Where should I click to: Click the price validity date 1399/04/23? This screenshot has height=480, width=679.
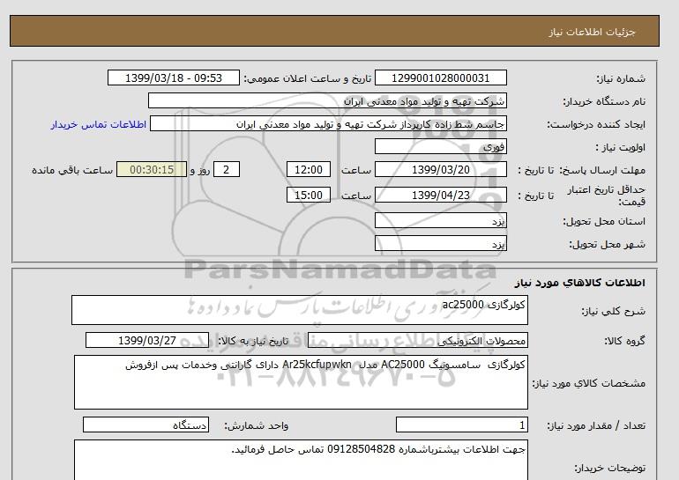[x=440, y=195]
